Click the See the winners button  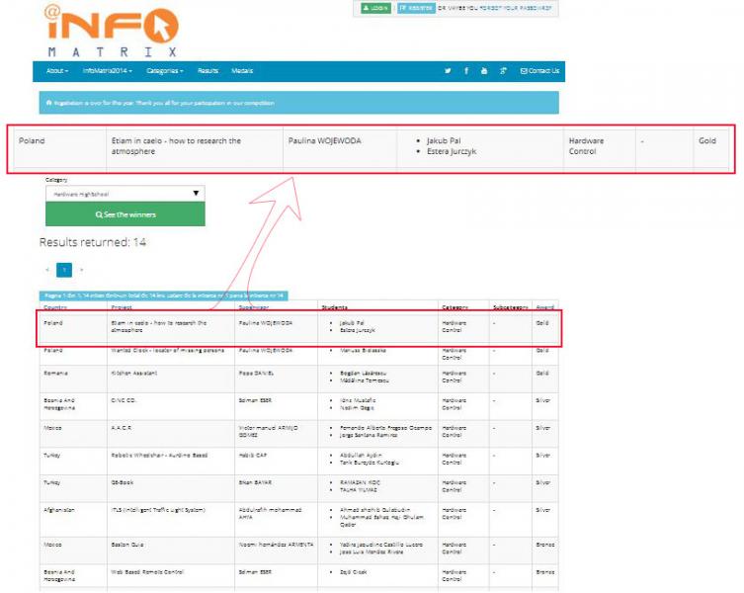coord(125,214)
